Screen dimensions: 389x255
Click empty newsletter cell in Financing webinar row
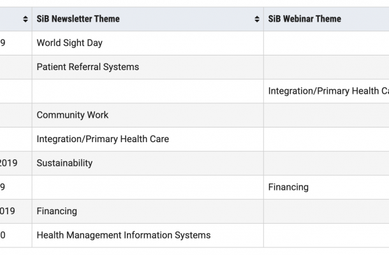147,187
